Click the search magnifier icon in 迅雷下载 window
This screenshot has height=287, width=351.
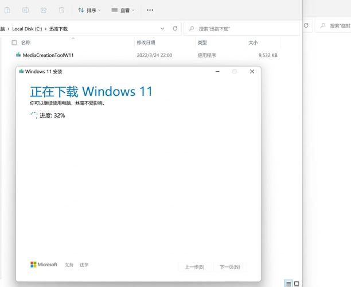point(192,29)
